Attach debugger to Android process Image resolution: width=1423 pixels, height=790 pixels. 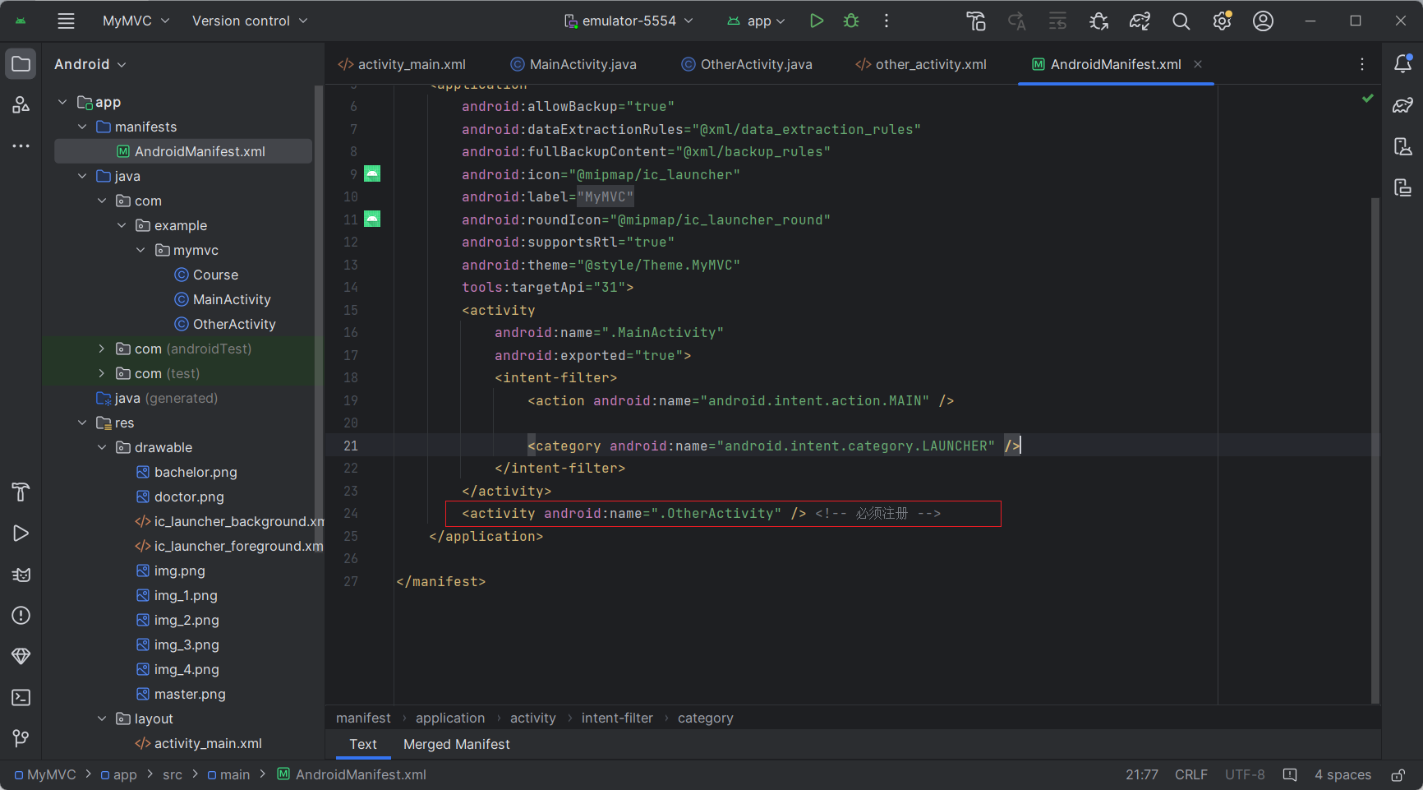(1098, 21)
